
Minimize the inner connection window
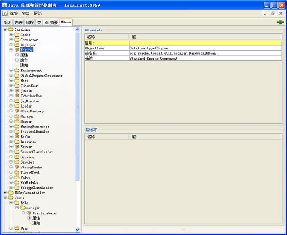(x=264, y=14)
